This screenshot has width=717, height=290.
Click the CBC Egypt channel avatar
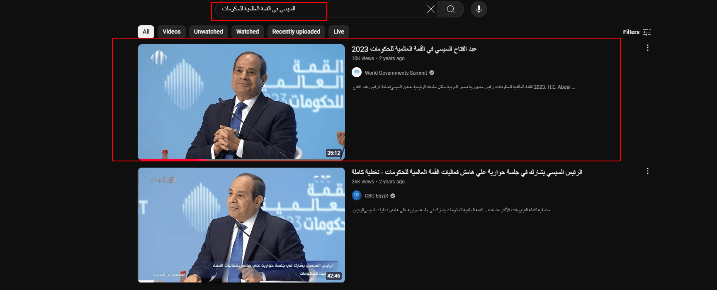coord(357,195)
